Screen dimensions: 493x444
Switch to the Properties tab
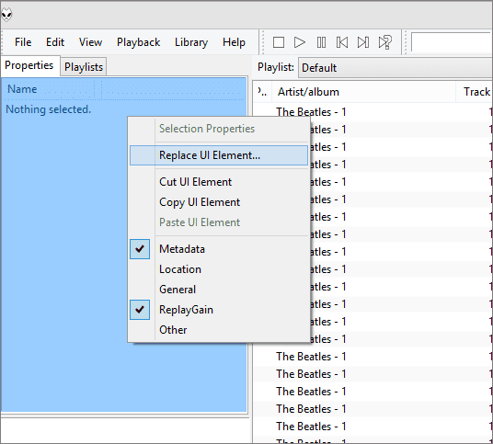29,65
